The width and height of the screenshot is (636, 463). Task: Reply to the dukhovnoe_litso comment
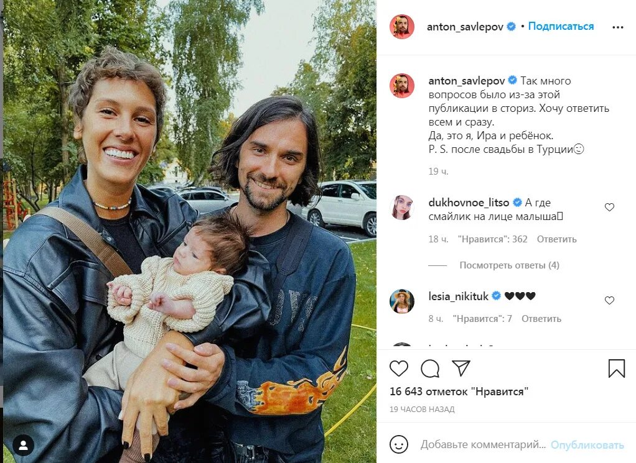[556, 239]
